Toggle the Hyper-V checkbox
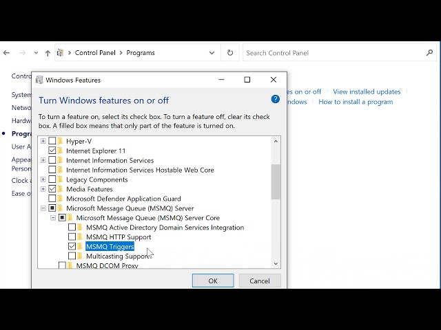Screen dimensions: 441x330 52,141
